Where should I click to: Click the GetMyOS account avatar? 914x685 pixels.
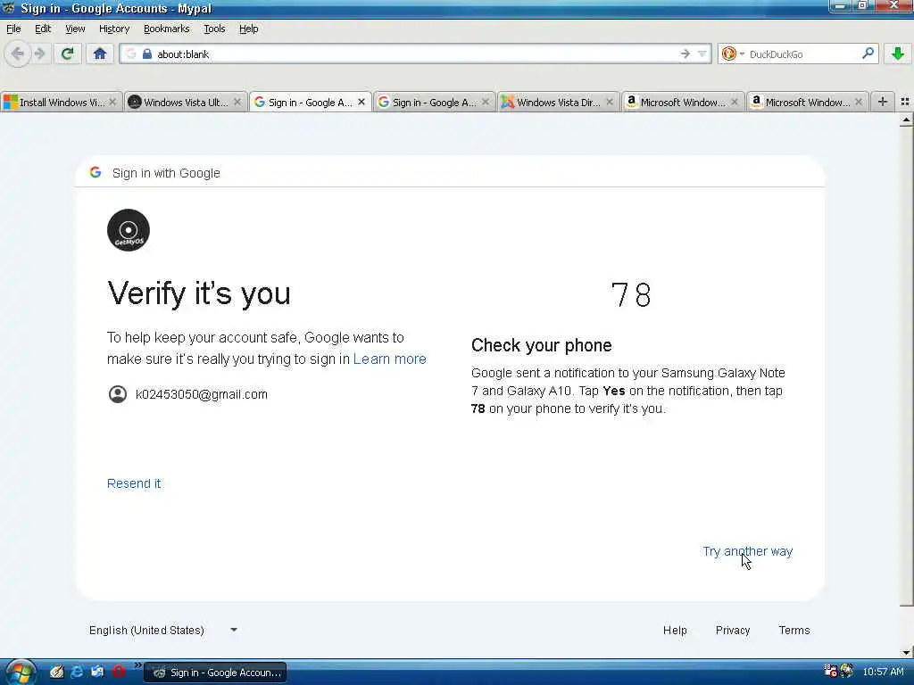tap(129, 230)
